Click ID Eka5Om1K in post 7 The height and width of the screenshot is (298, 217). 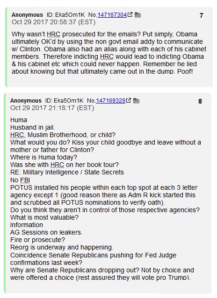pos(66,15)
